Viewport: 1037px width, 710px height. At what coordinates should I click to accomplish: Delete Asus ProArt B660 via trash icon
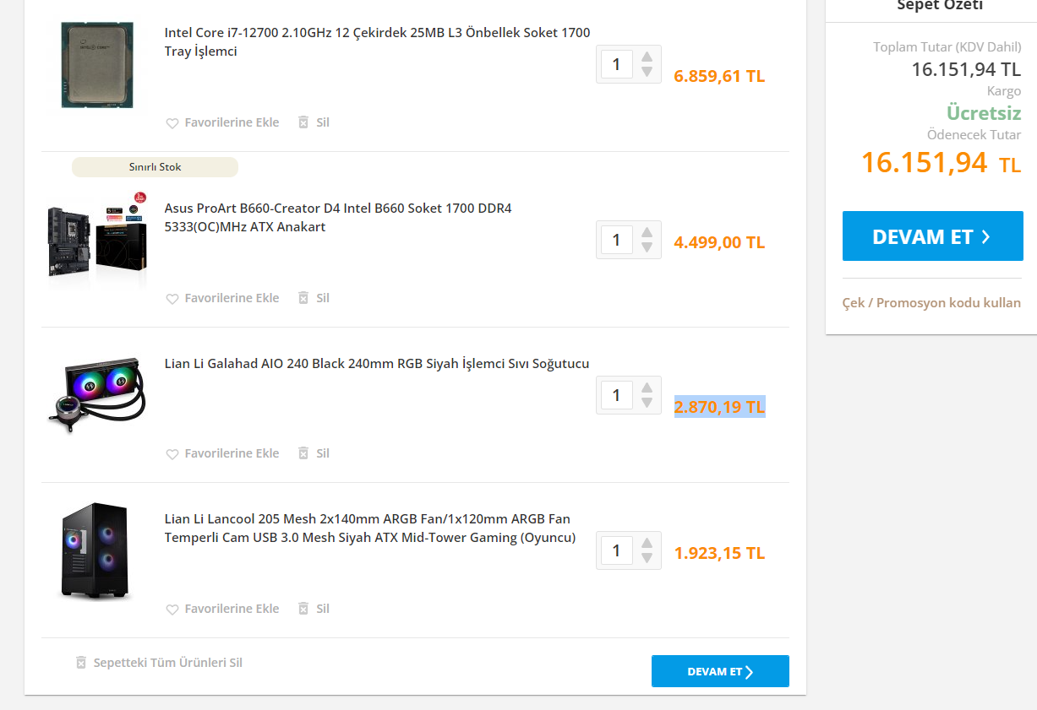tap(303, 298)
